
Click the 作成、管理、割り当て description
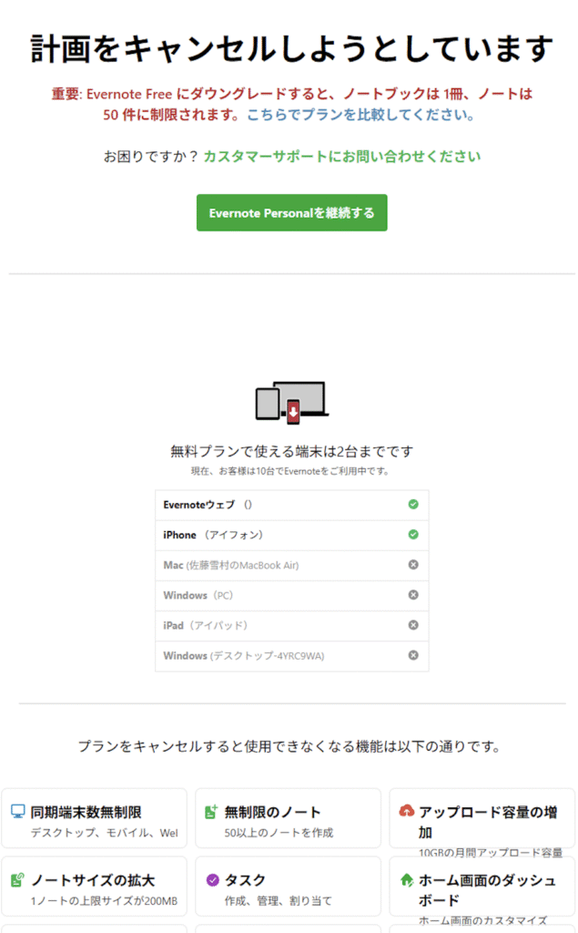tap(279, 901)
